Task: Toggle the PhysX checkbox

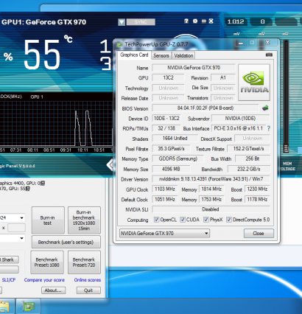Action: tap(206, 220)
